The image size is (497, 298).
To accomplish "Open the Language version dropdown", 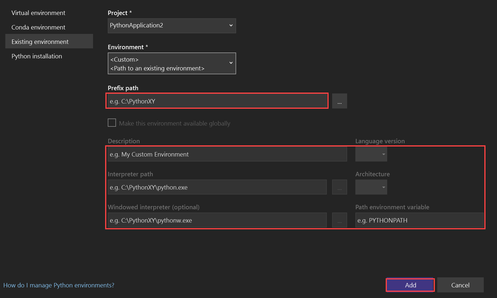I will point(383,154).
